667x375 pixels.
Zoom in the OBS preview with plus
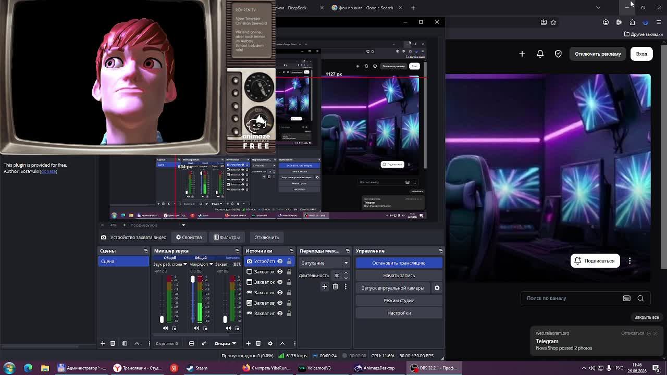tap(124, 225)
